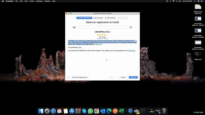This screenshot has width=205, height=115.
Task: Open Microsoft Excel from the dock
Action: (121, 111)
